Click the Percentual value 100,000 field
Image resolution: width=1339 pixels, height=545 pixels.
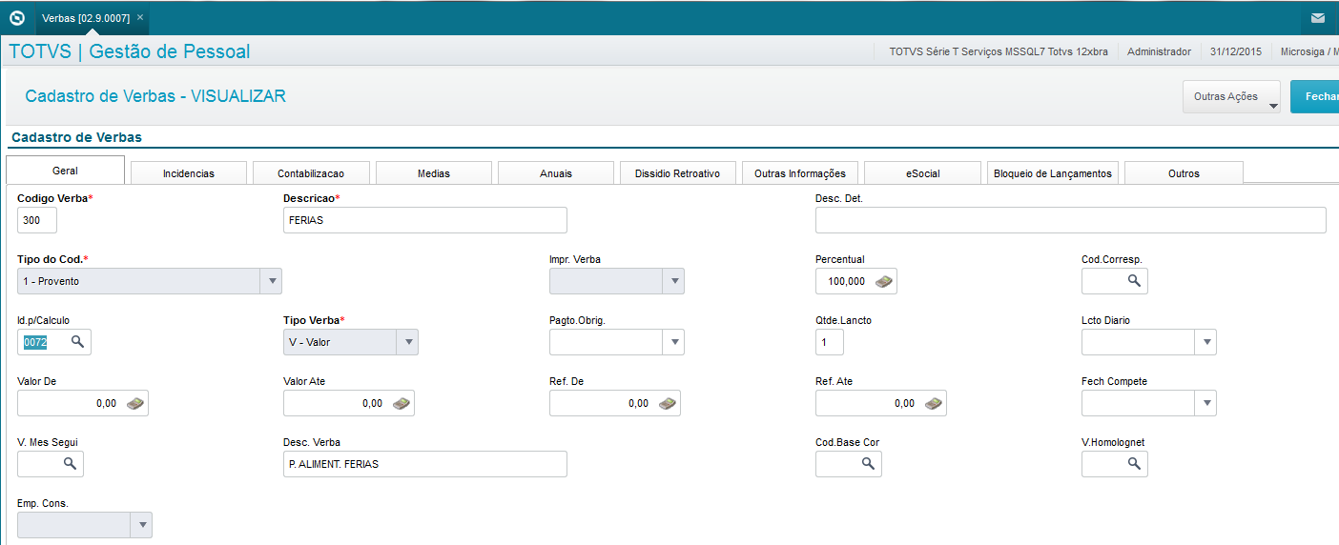click(x=856, y=281)
